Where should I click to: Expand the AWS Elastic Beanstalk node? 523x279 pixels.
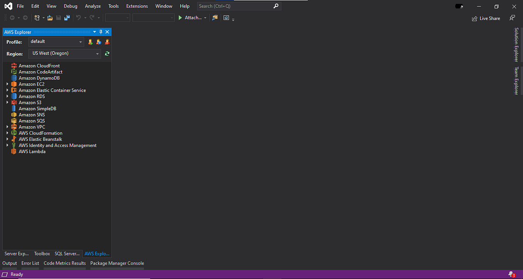[7, 139]
